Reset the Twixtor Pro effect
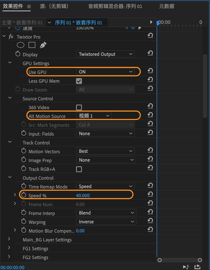The height and width of the screenshot is (270, 210). 150,35
